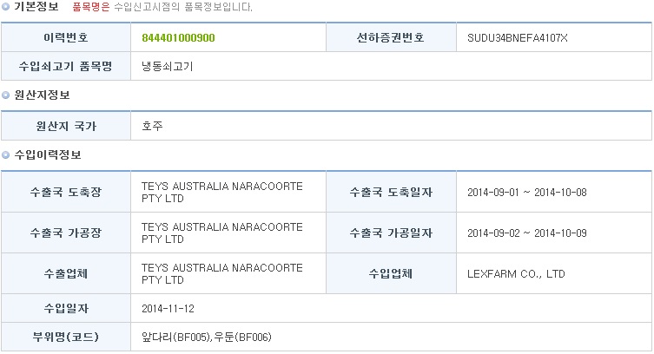Click the 이력번호 header cell

click(x=66, y=37)
